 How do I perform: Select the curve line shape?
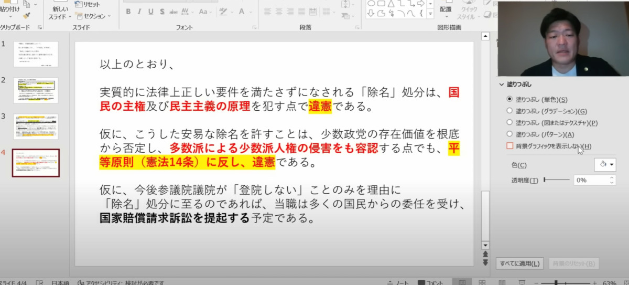pyautogui.click(x=410, y=13)
